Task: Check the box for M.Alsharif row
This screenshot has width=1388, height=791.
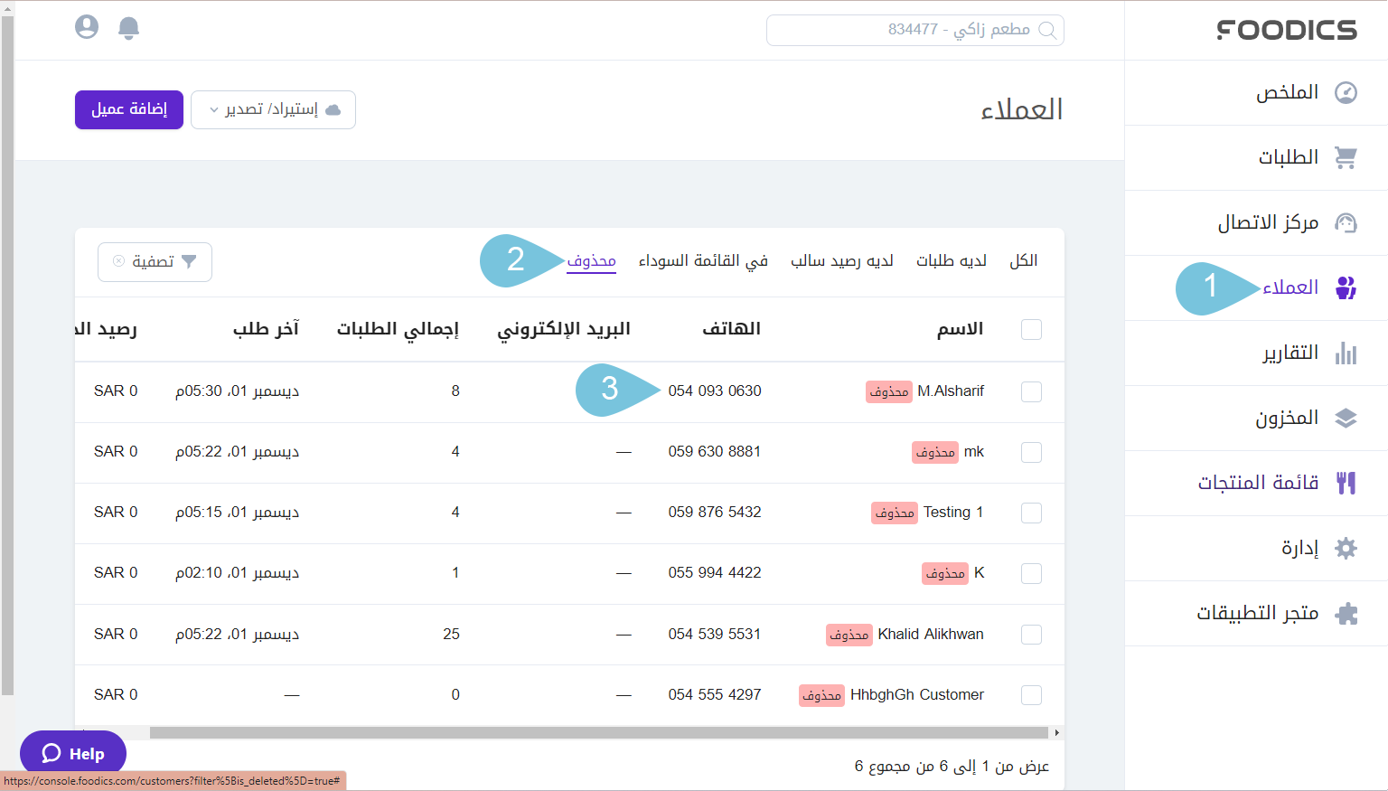Action: (1031, 391)
